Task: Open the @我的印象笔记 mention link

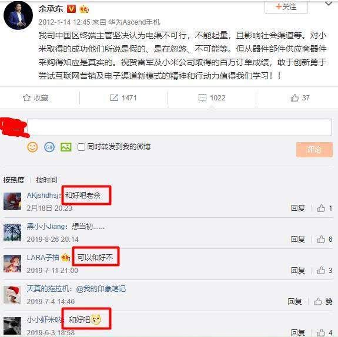Action: [101, 289]
